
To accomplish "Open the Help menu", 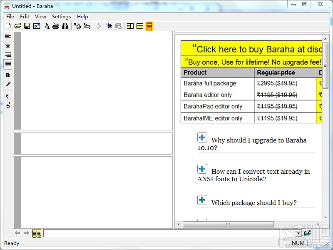I will 82,17.
